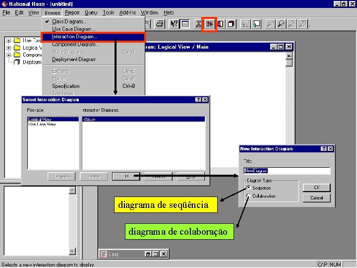Click the Print toolbar icon

tap(160, 24)
